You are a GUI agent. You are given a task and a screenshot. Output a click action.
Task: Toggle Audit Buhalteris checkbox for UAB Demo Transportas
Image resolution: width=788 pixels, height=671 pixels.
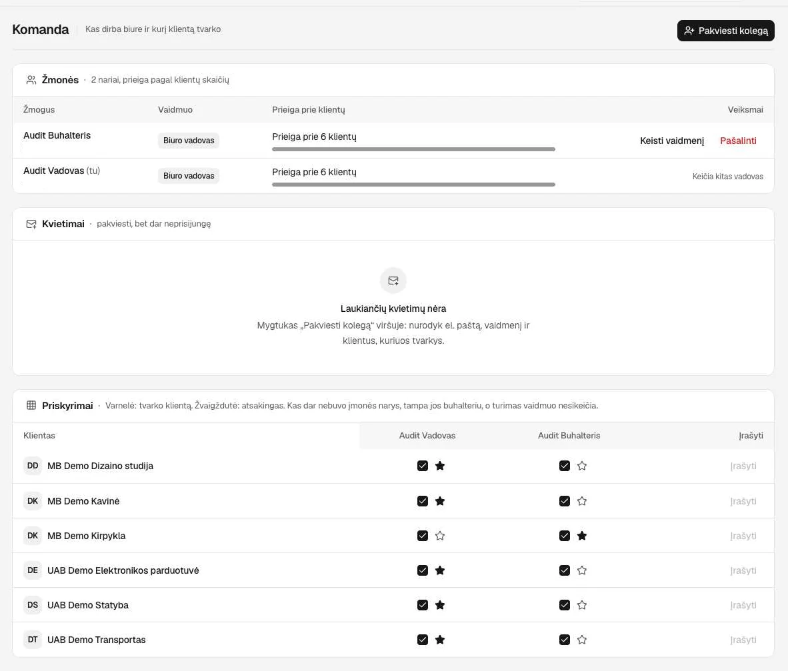click(565, 640)
